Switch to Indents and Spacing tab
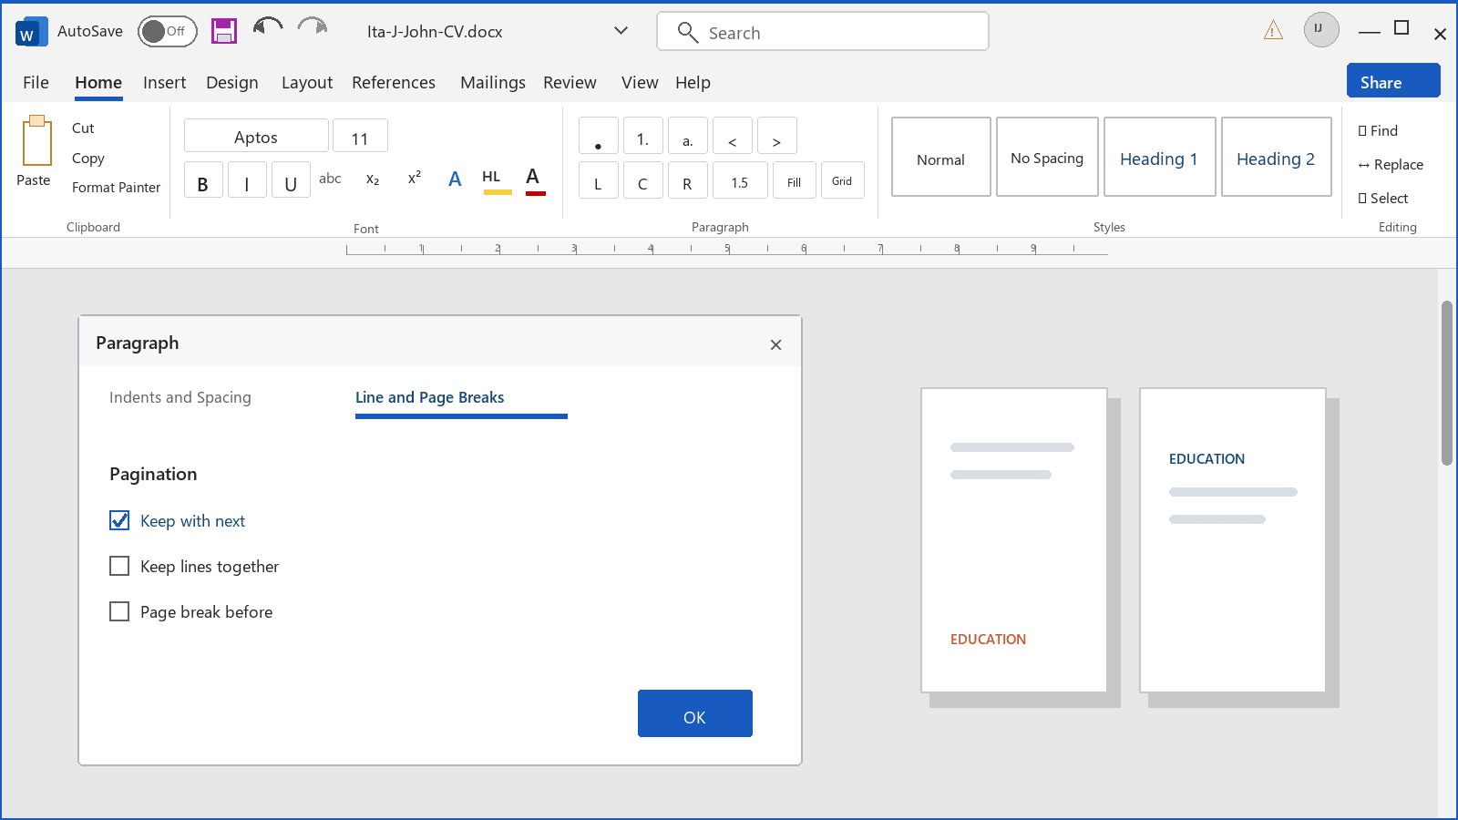1458x820 pixels. [x=180, y=397]
